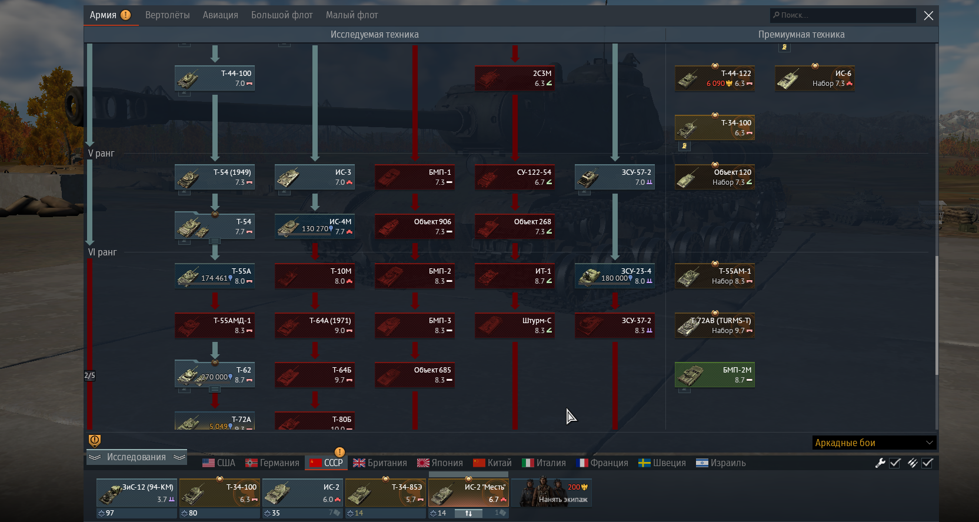Select the Италия nation tab
This screenshot has height=522, width=979.
click(544, 463)
